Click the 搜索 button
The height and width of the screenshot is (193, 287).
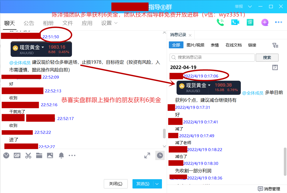click(267, 58)
